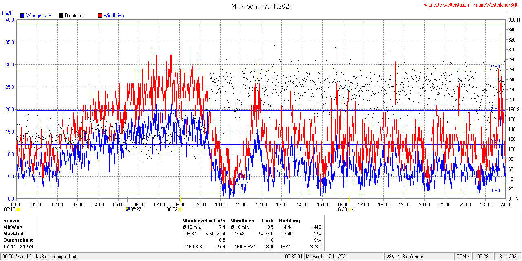Click the 2 Bft S-SW current gust value
This screenshot has height=261, width=522.
[244, 247]
